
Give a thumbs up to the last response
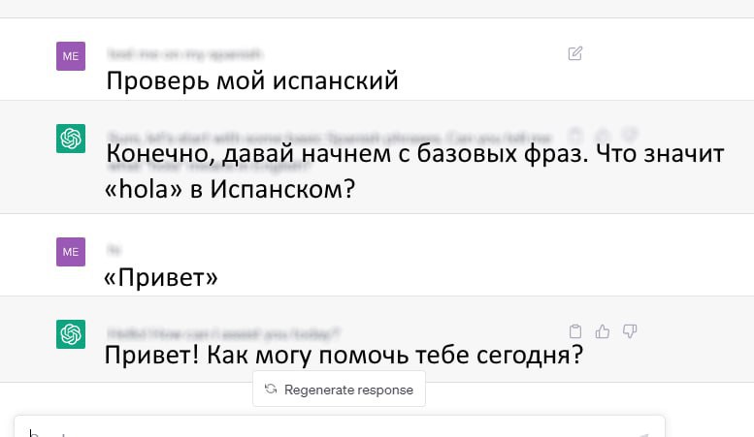click(x=603, y=331)
